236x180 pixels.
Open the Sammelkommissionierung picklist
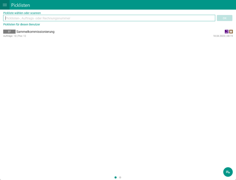[x=35, y=32]
